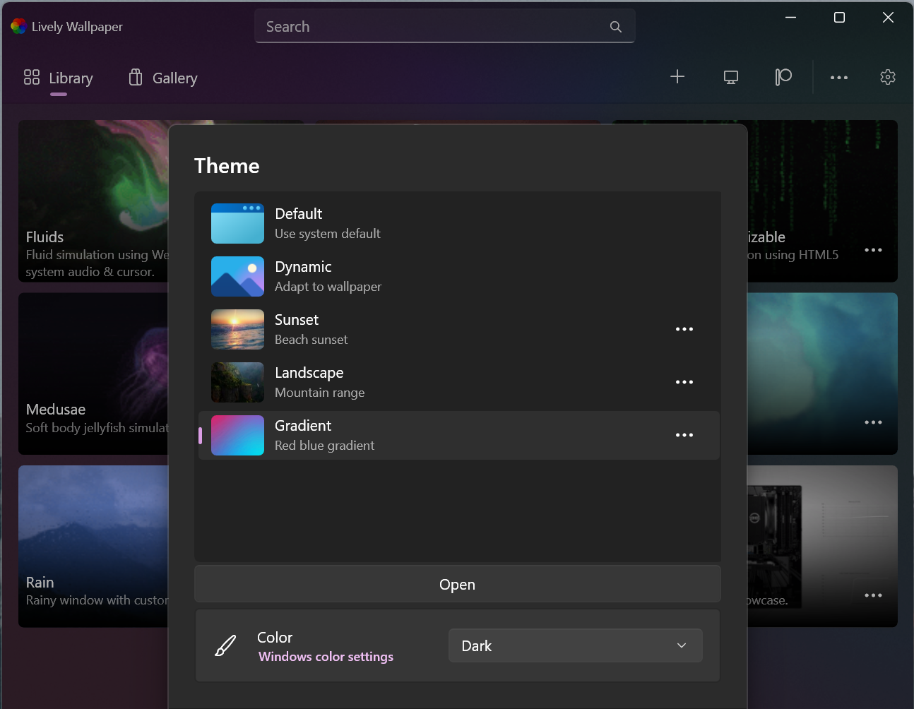Switch to the Library tab
Screen dimensions: 914x709
point(58,78)
